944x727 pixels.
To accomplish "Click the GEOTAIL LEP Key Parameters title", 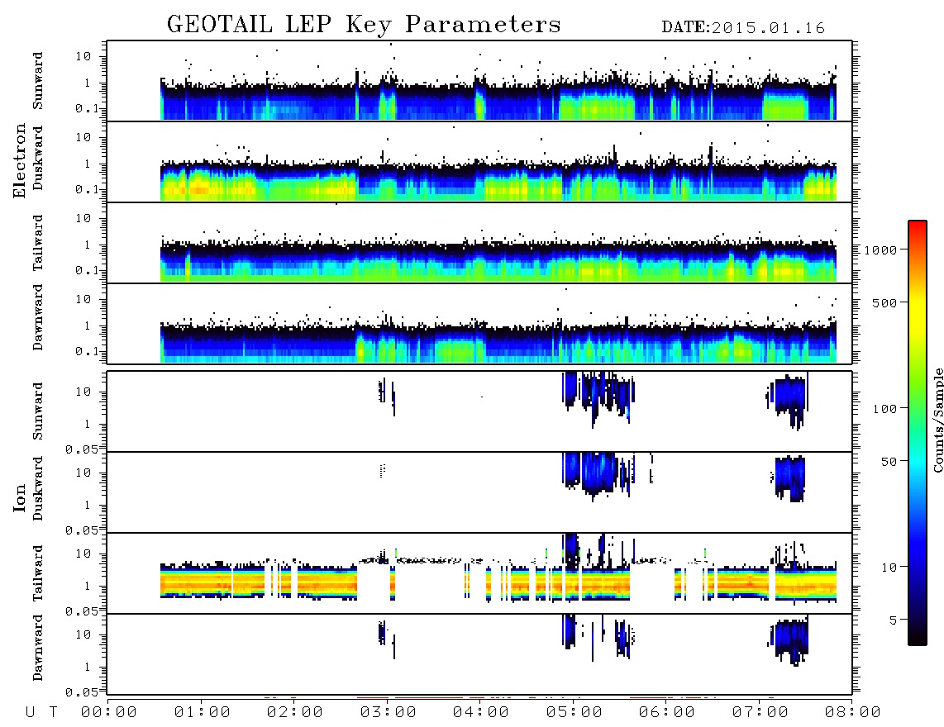I will pos(364,25).
